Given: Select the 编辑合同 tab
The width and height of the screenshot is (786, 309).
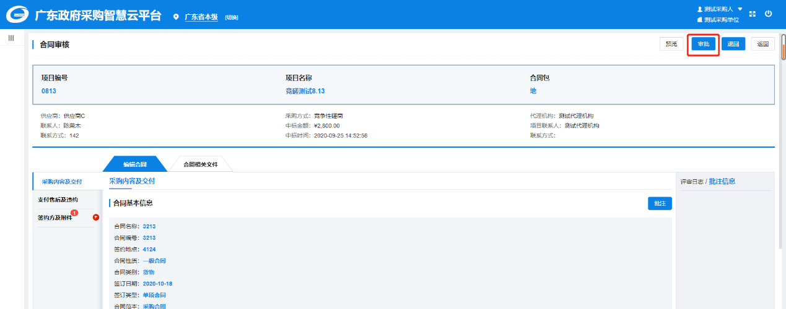Looking at the screenshot, I should click(x=134, y=164).
